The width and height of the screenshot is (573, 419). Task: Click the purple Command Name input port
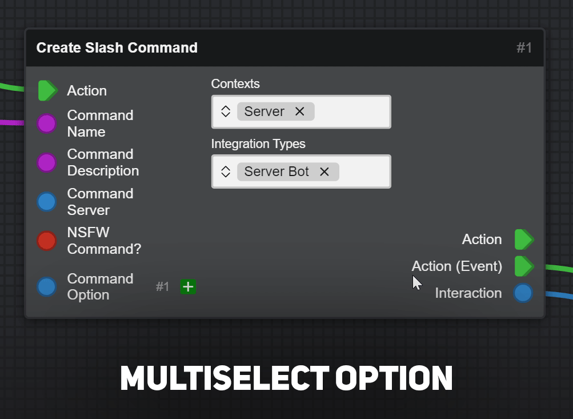(47, 123)
